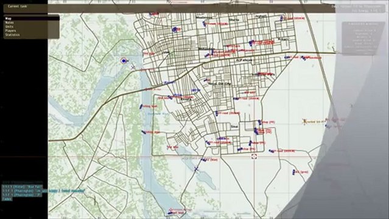Click the Sinai district label
The width and height of the screenshot is (389, 219).
click(234, 127)
